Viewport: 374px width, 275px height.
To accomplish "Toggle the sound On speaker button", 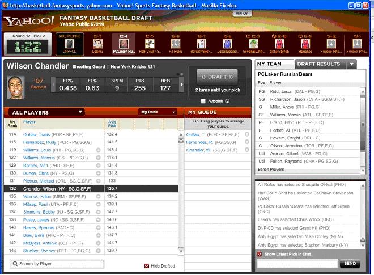I will tap(242, 14).
